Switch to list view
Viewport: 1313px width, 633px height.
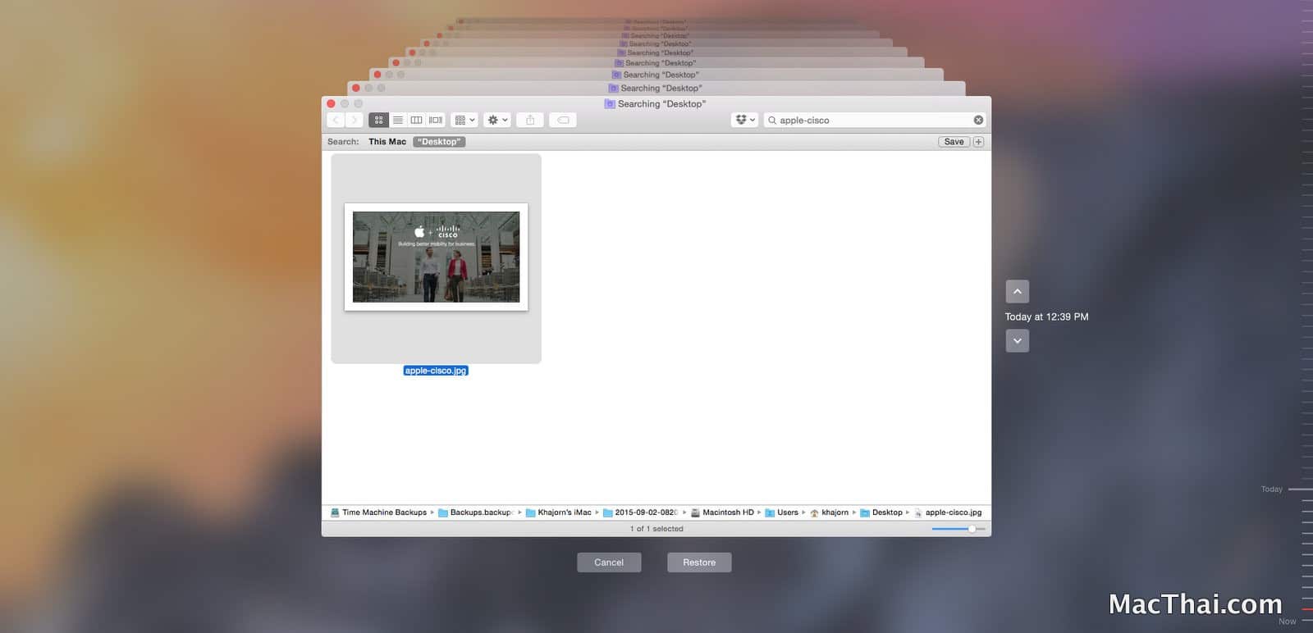398,120
